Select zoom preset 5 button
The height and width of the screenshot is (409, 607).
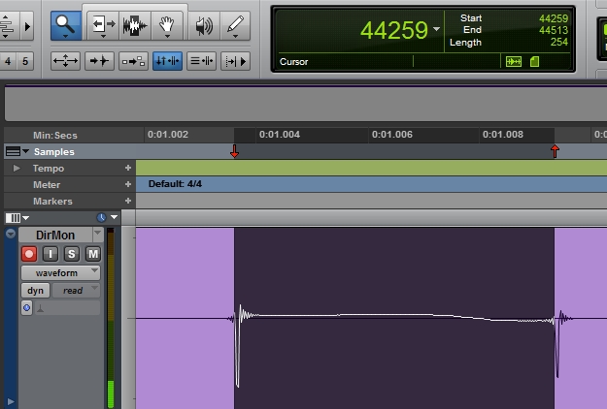[25, 62]
